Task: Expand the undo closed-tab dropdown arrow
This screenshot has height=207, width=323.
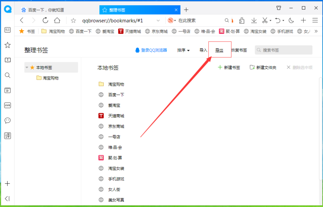Action: pyautogui.click(x=283, y=21)
